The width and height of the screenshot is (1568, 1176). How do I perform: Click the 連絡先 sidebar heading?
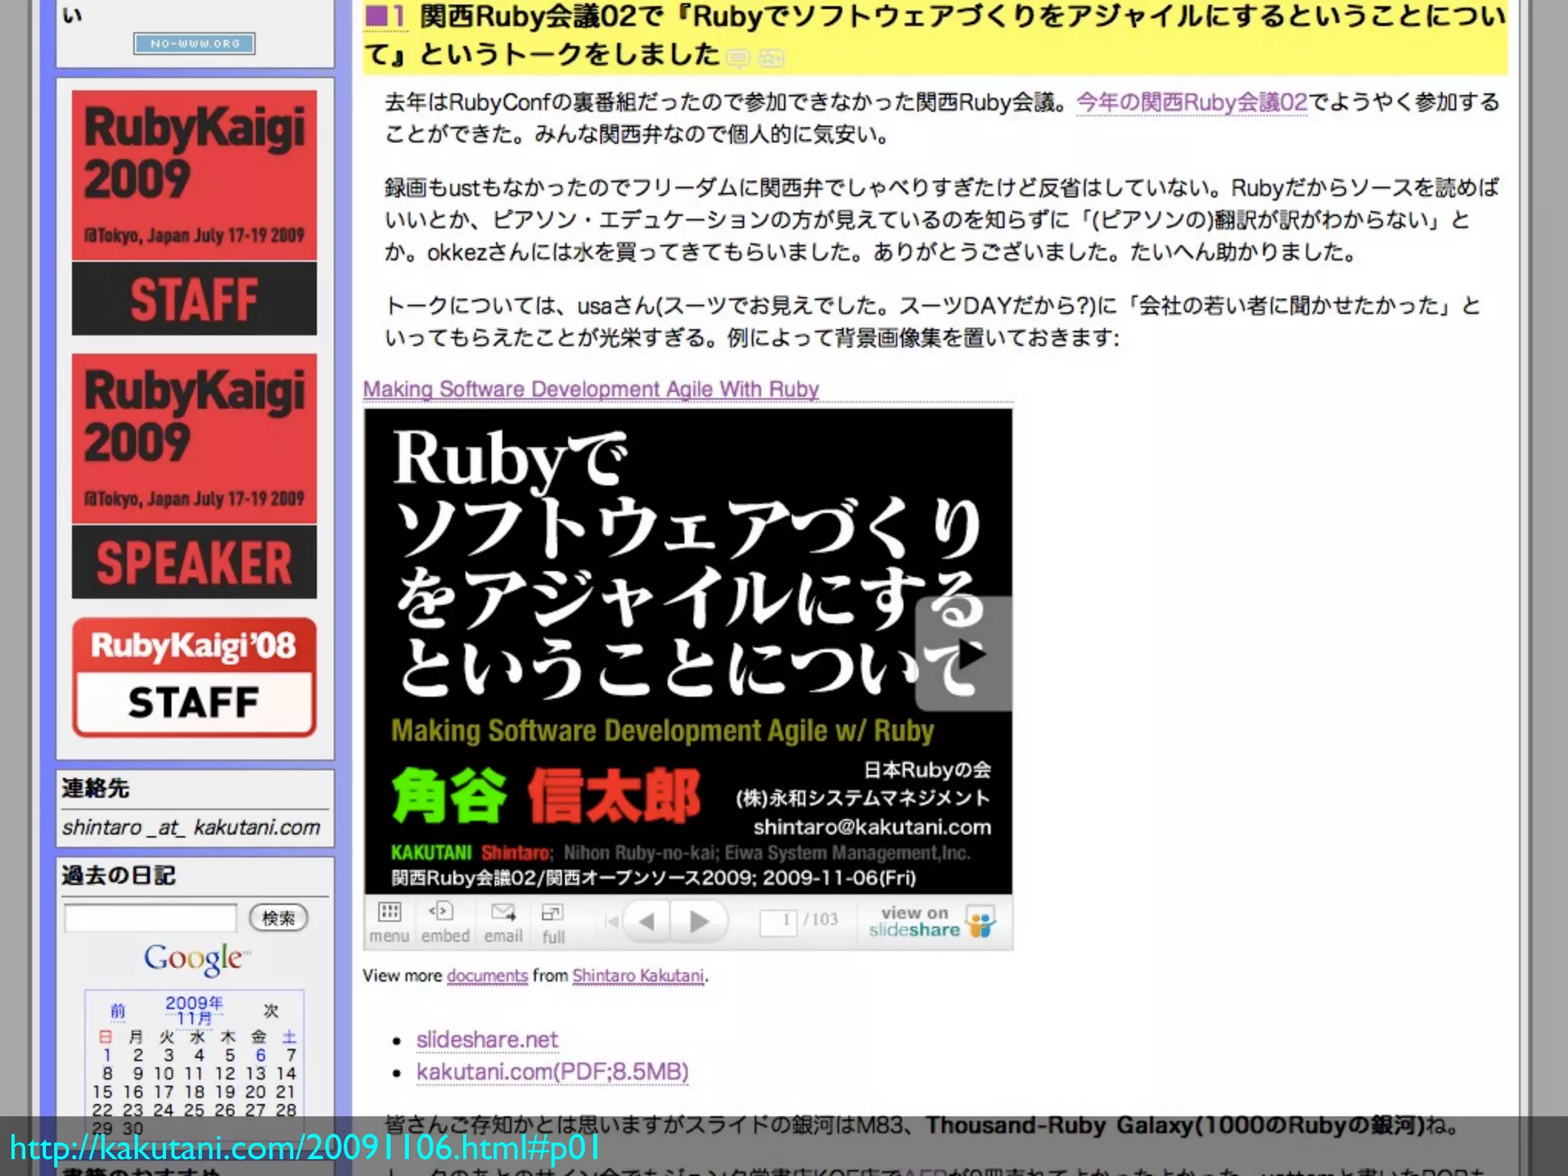click(x=96, y=788)
